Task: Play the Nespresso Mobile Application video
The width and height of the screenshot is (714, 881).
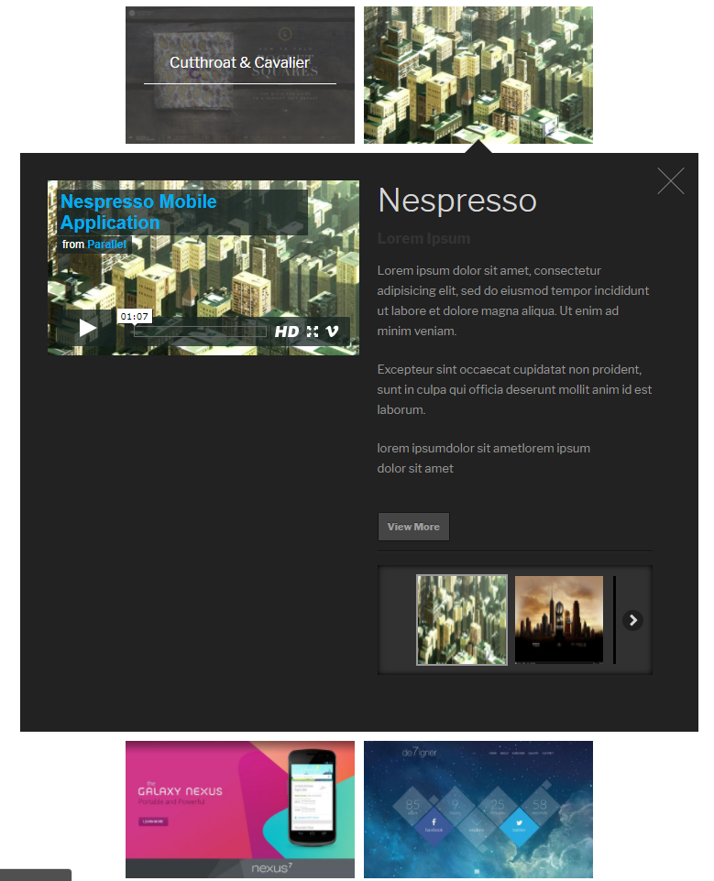Action: tap(87, 328)
